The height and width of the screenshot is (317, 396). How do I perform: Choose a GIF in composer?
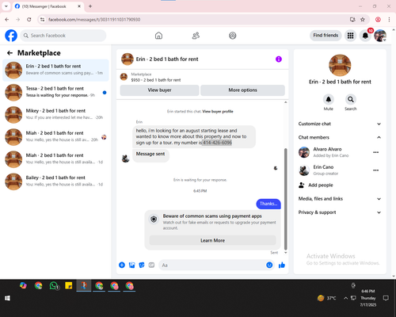point(151,265)
